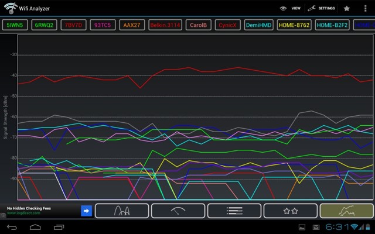This screenshot has height=234, width=375.
Task: Toggle the 7BV7D network chip
Action: [x=73, y=25]
